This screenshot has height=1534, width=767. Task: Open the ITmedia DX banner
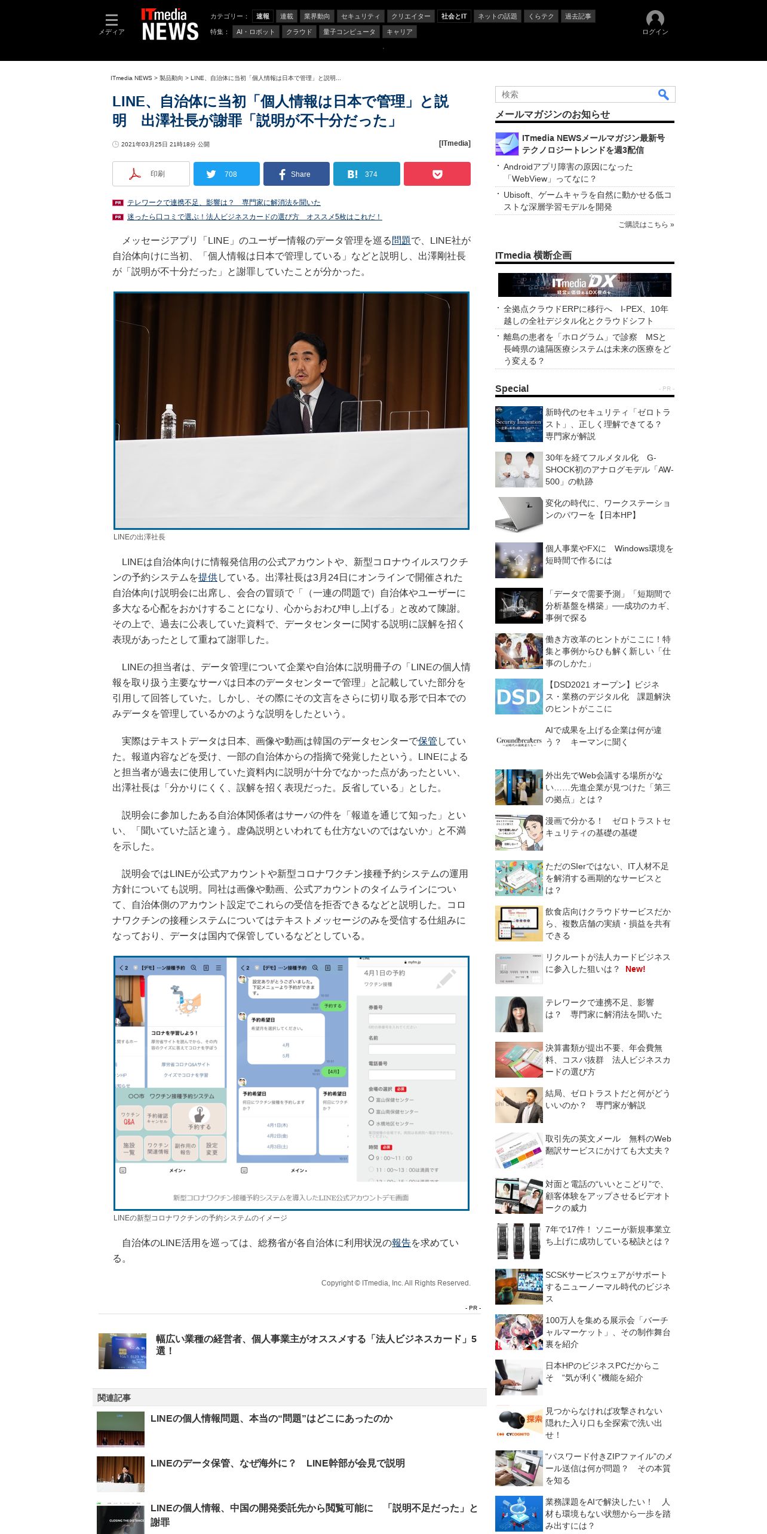[585, 284]
